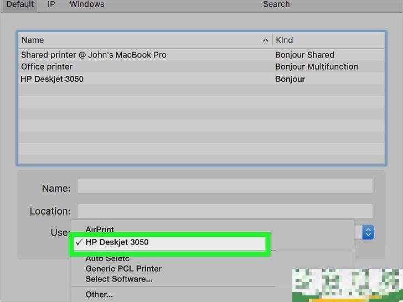Switch to the IP tab

click(51, 4)
